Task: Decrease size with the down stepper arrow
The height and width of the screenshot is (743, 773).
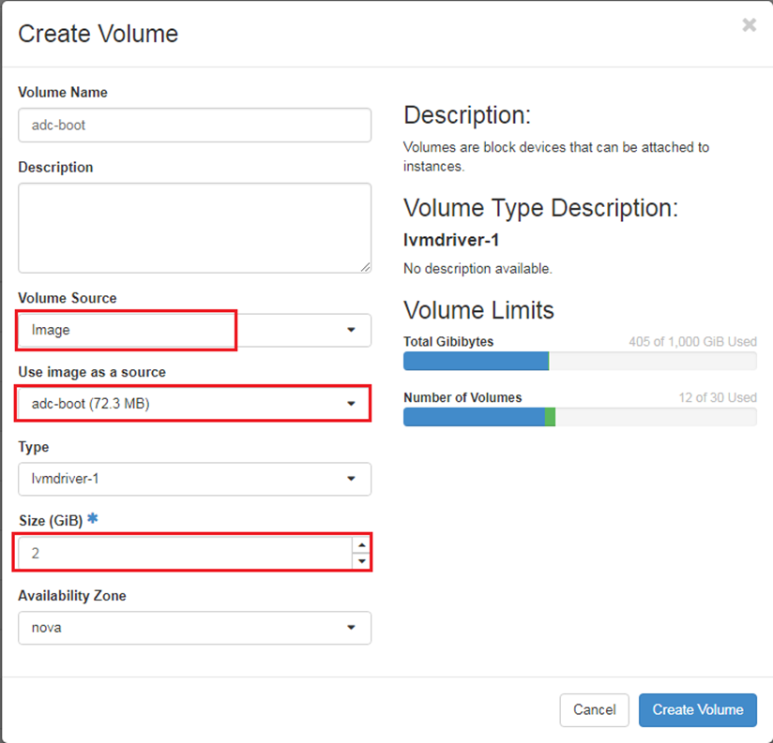Action: pos(361,561)
